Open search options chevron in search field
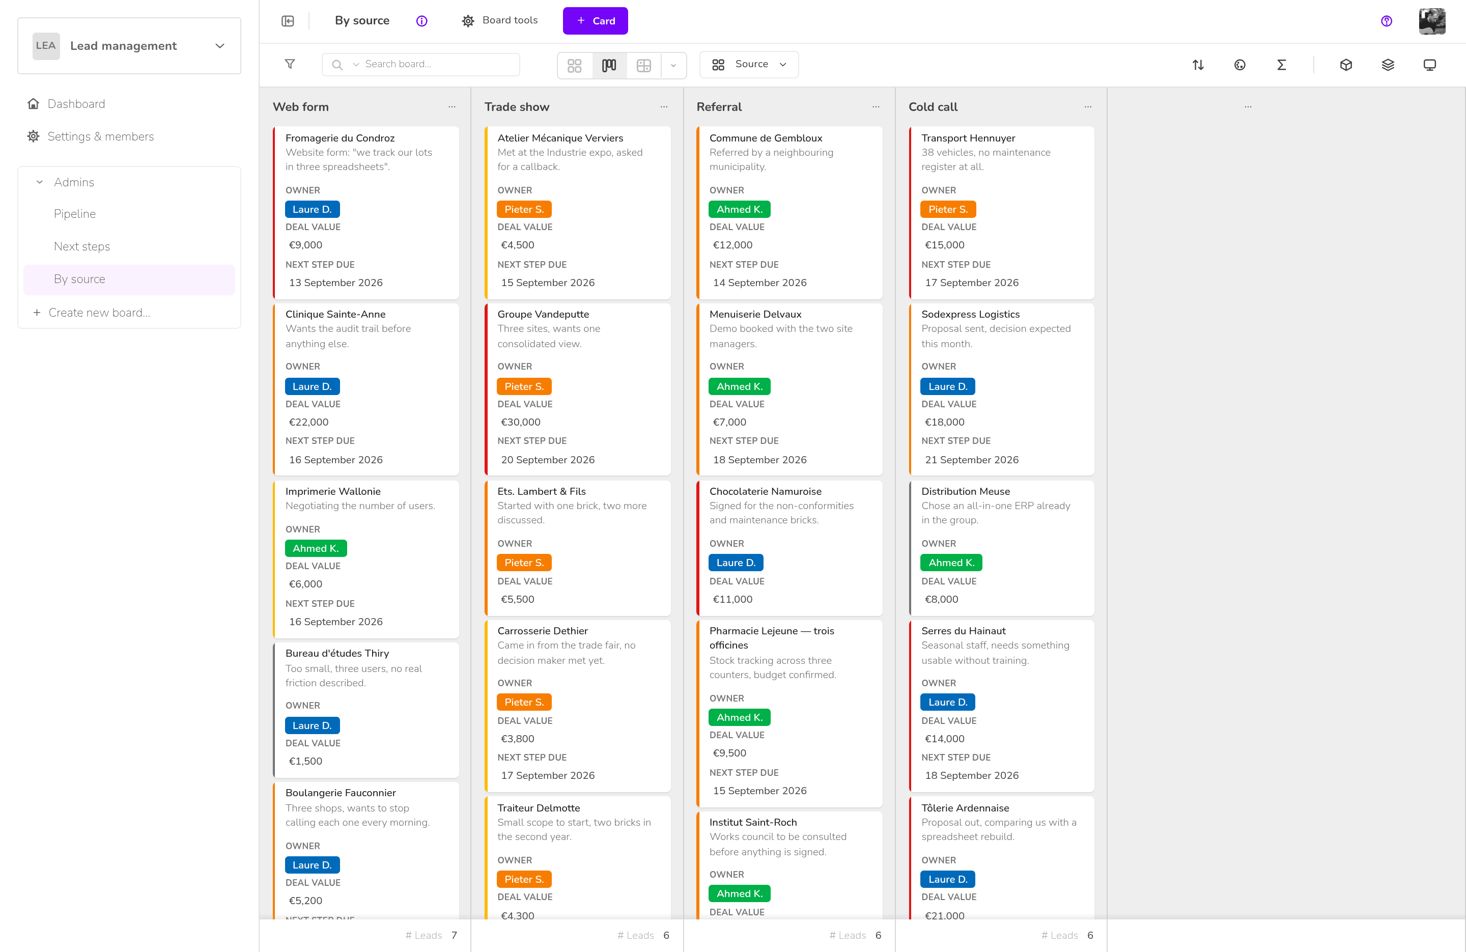 pos(356,64)
